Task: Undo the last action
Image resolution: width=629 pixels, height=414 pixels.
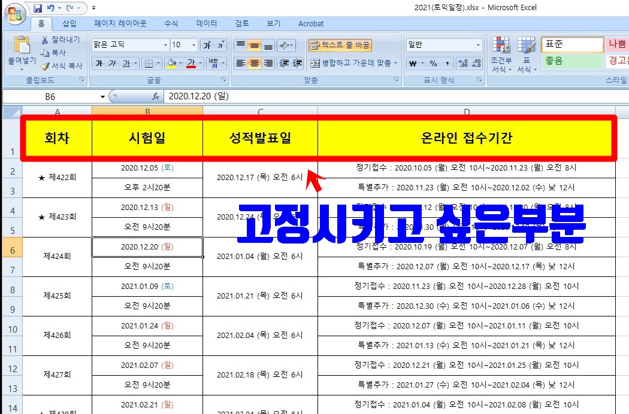Action: [x=51, y=8]
